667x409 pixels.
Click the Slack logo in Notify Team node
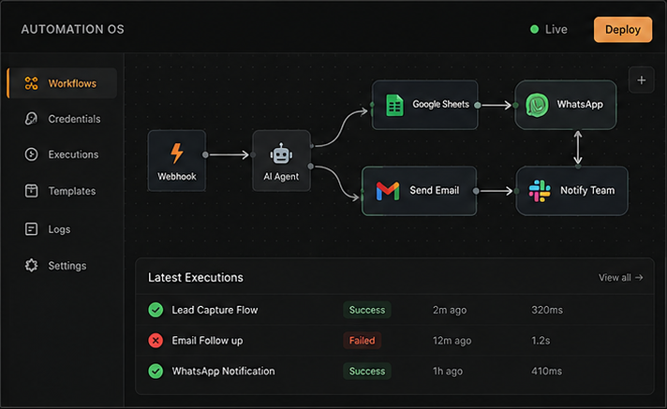click(540, 191)
